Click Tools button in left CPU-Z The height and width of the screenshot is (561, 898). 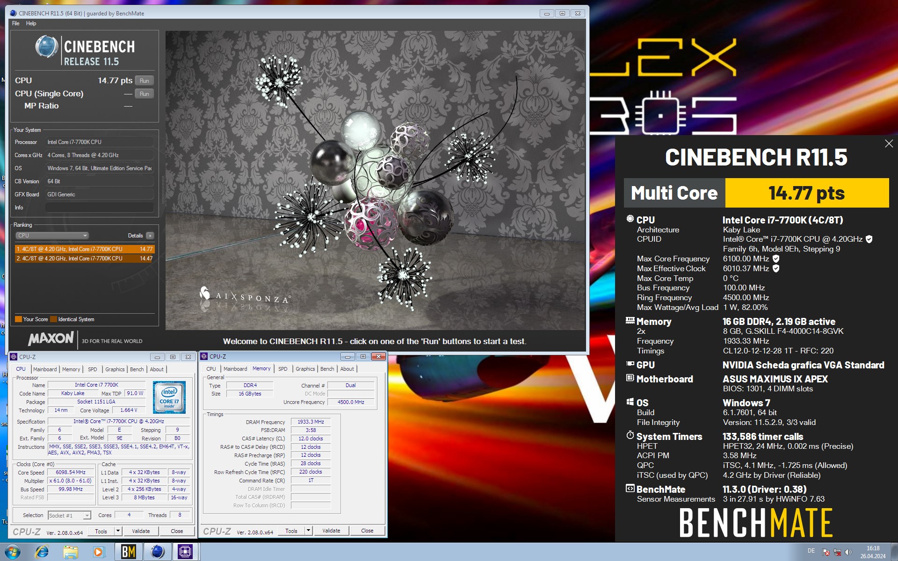[101, 531]
